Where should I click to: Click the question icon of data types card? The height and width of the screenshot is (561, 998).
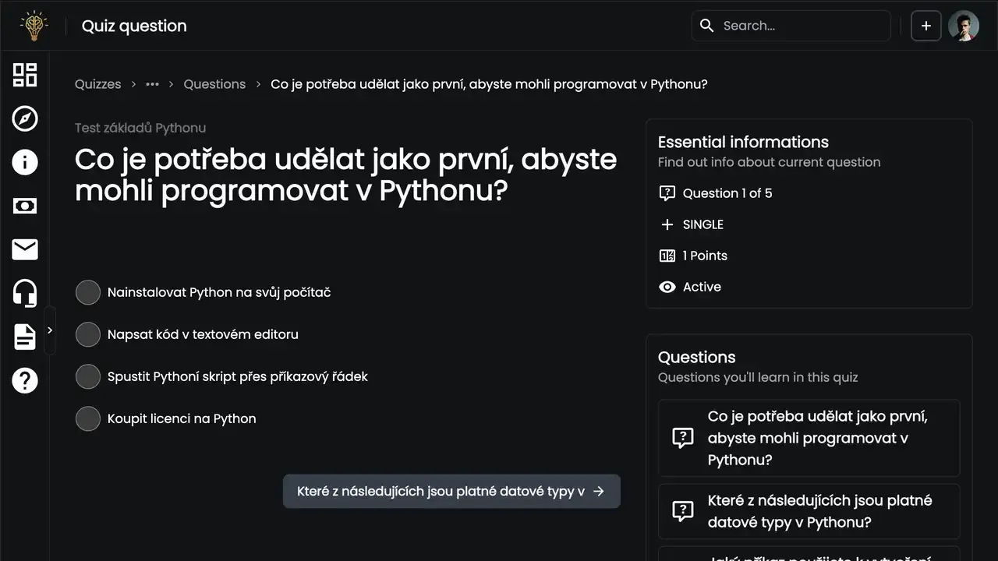point(683,511)
